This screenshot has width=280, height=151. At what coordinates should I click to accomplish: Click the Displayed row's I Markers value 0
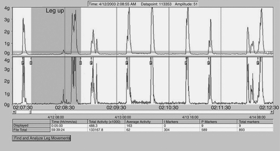point(181,126)
